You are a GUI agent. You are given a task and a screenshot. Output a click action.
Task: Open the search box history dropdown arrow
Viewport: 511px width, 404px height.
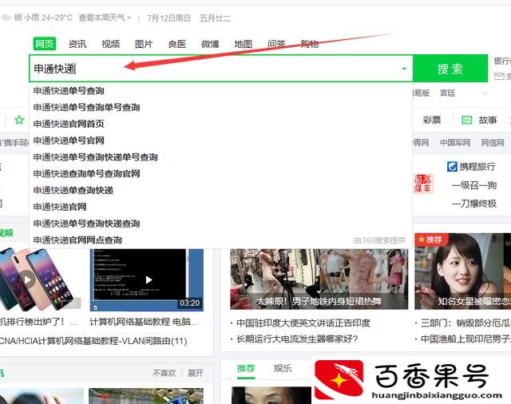coord(404,69)
